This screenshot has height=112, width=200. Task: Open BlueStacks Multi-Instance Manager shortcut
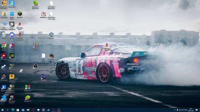36,3
